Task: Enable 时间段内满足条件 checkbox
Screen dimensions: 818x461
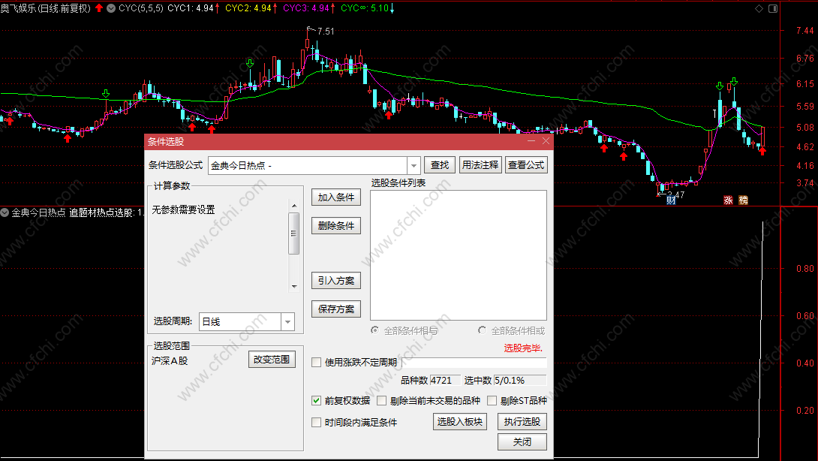Action: pos(316,423)
